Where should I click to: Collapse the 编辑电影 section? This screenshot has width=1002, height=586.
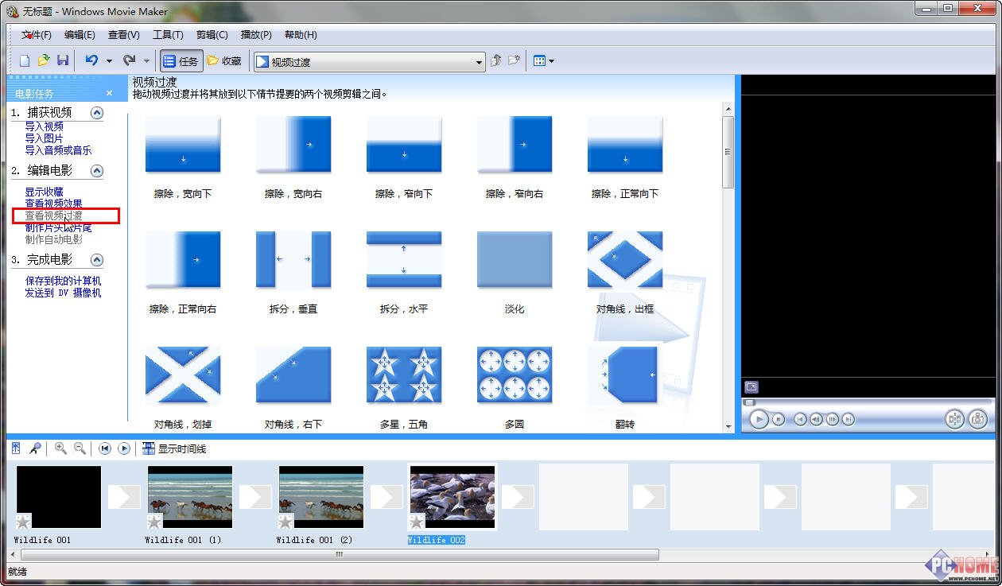pyautogui.click(x=97, y=170)
